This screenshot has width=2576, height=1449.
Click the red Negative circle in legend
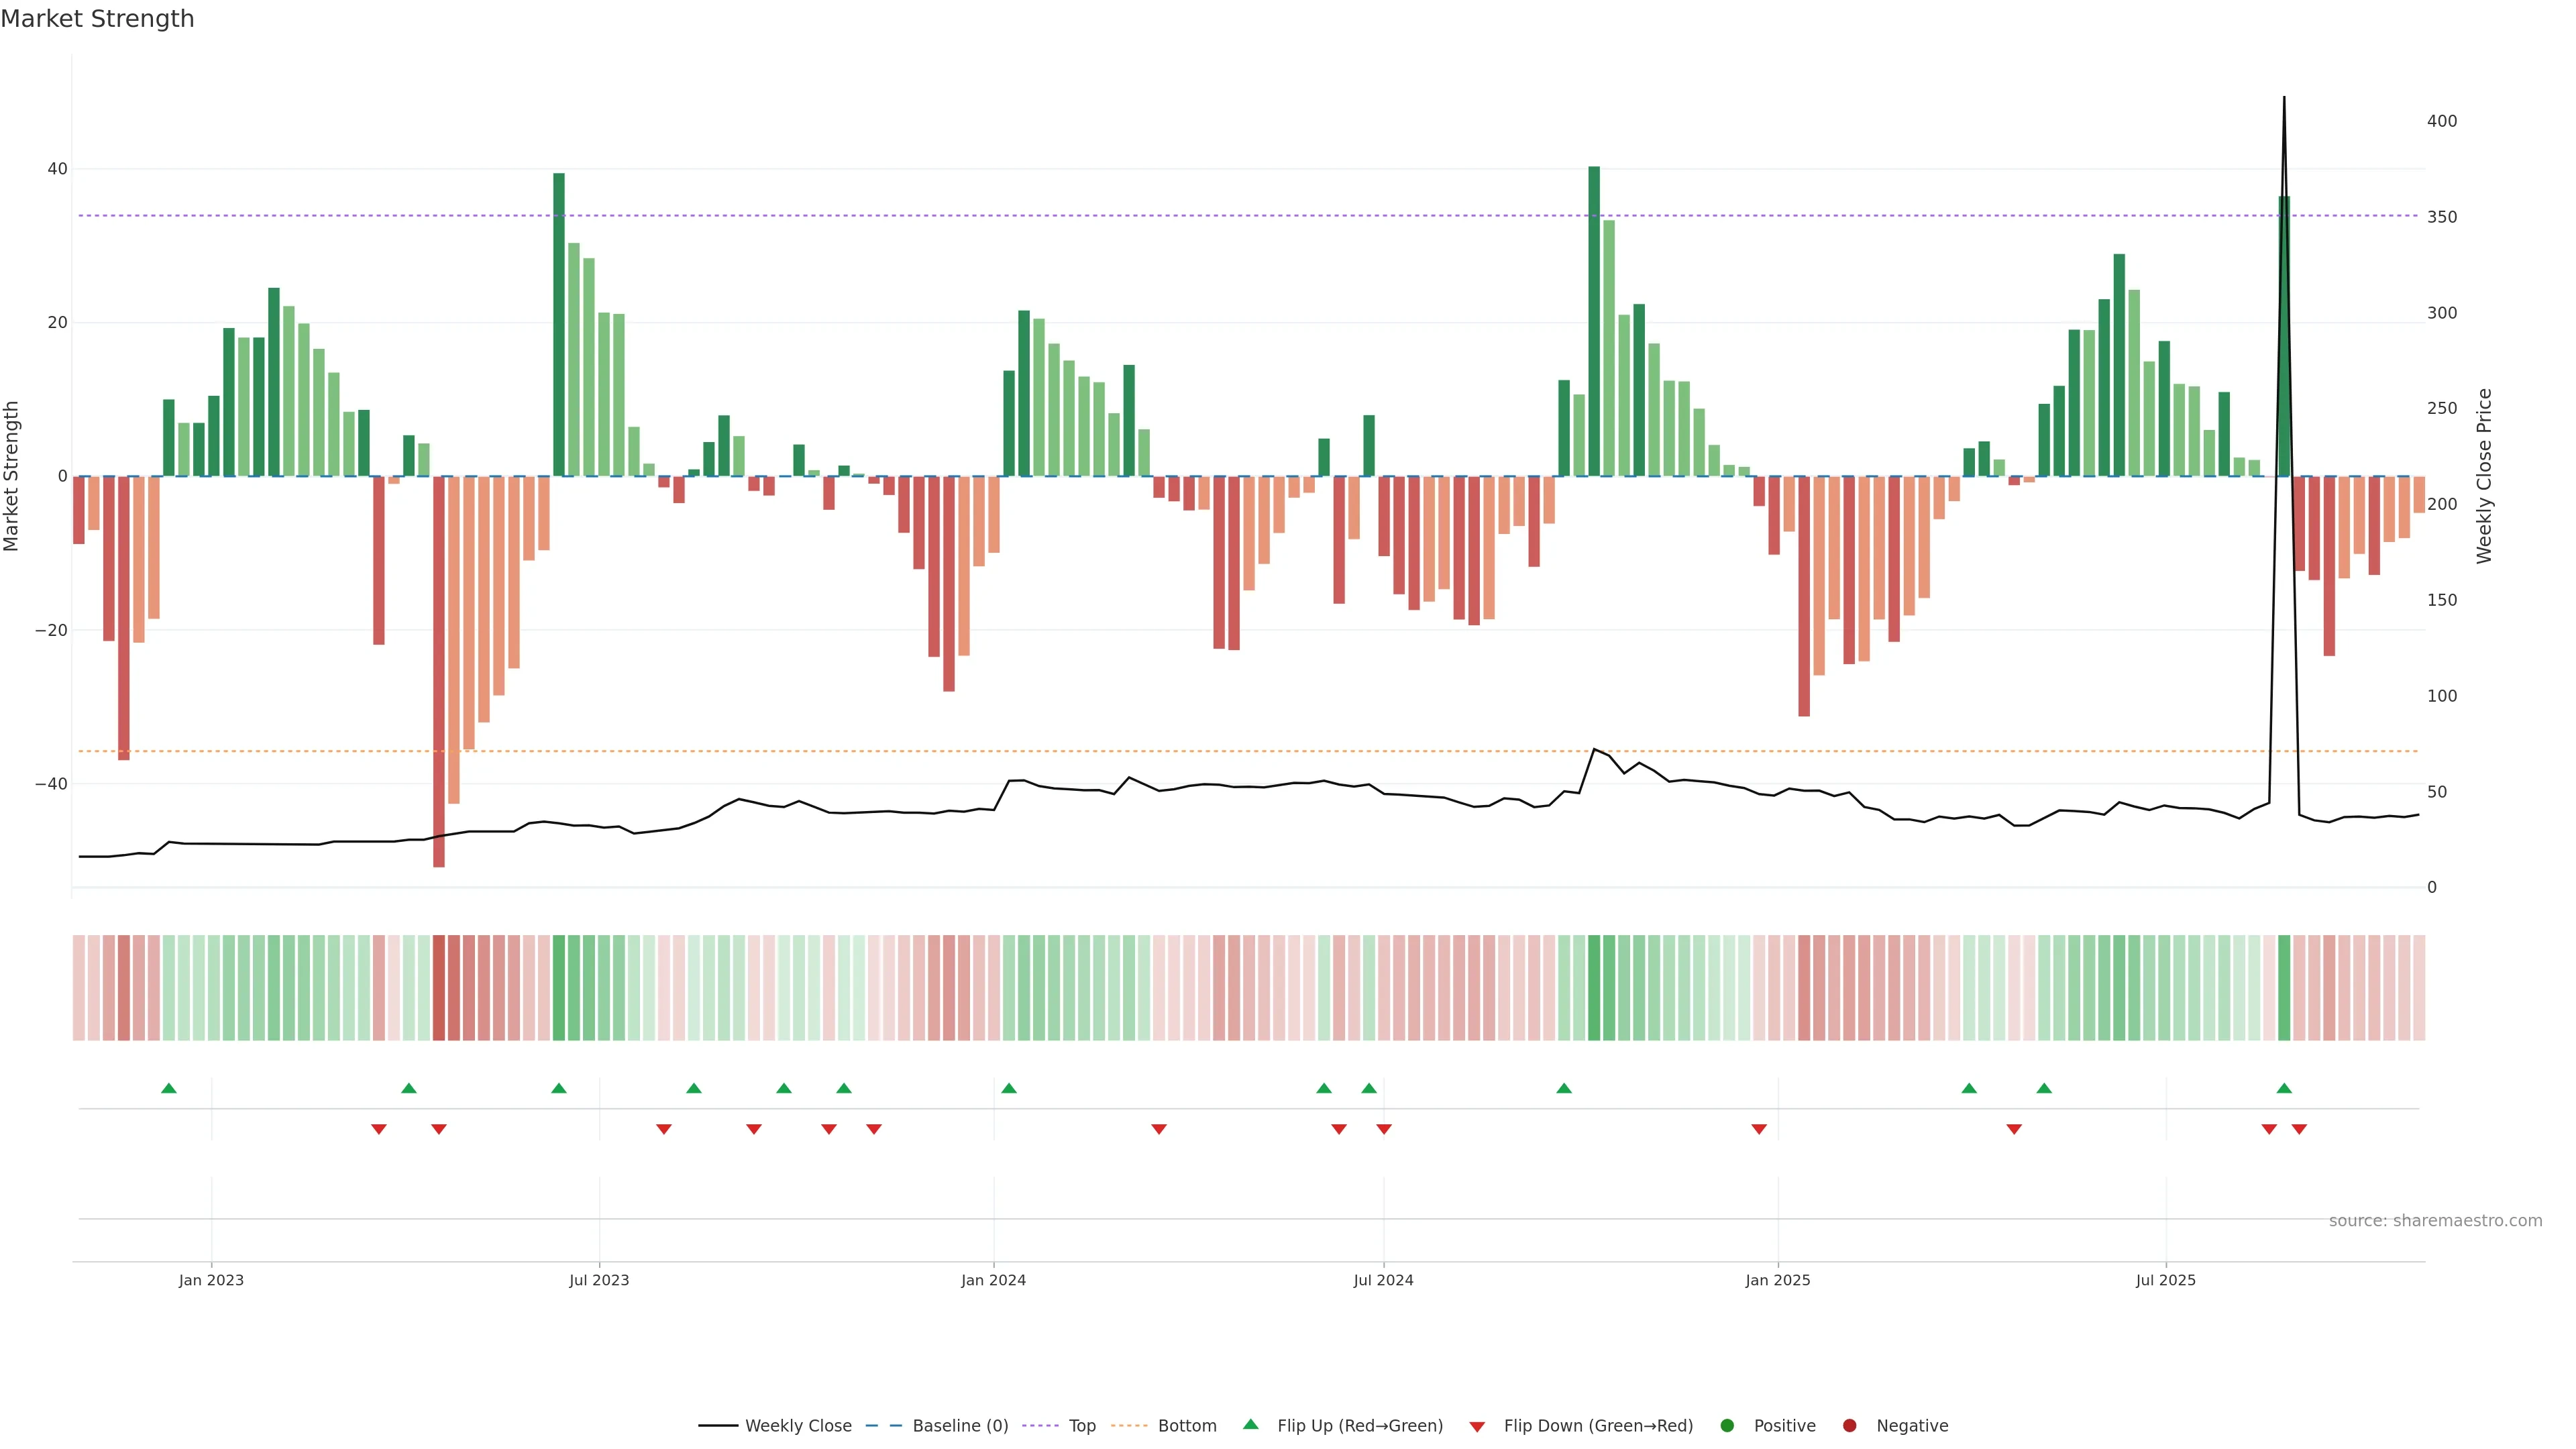1849,1426
